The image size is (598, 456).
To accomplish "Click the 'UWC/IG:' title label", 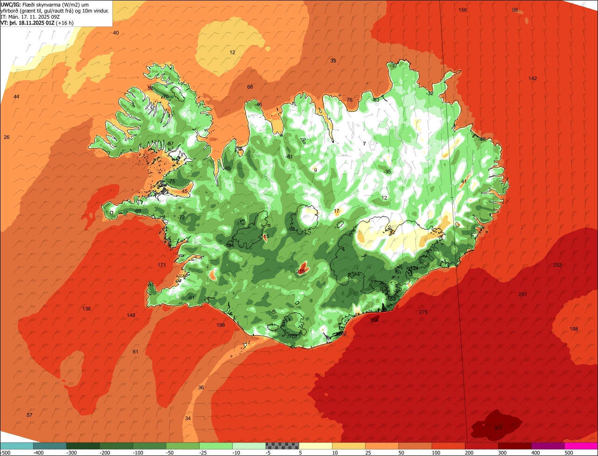I will (10, 4).
